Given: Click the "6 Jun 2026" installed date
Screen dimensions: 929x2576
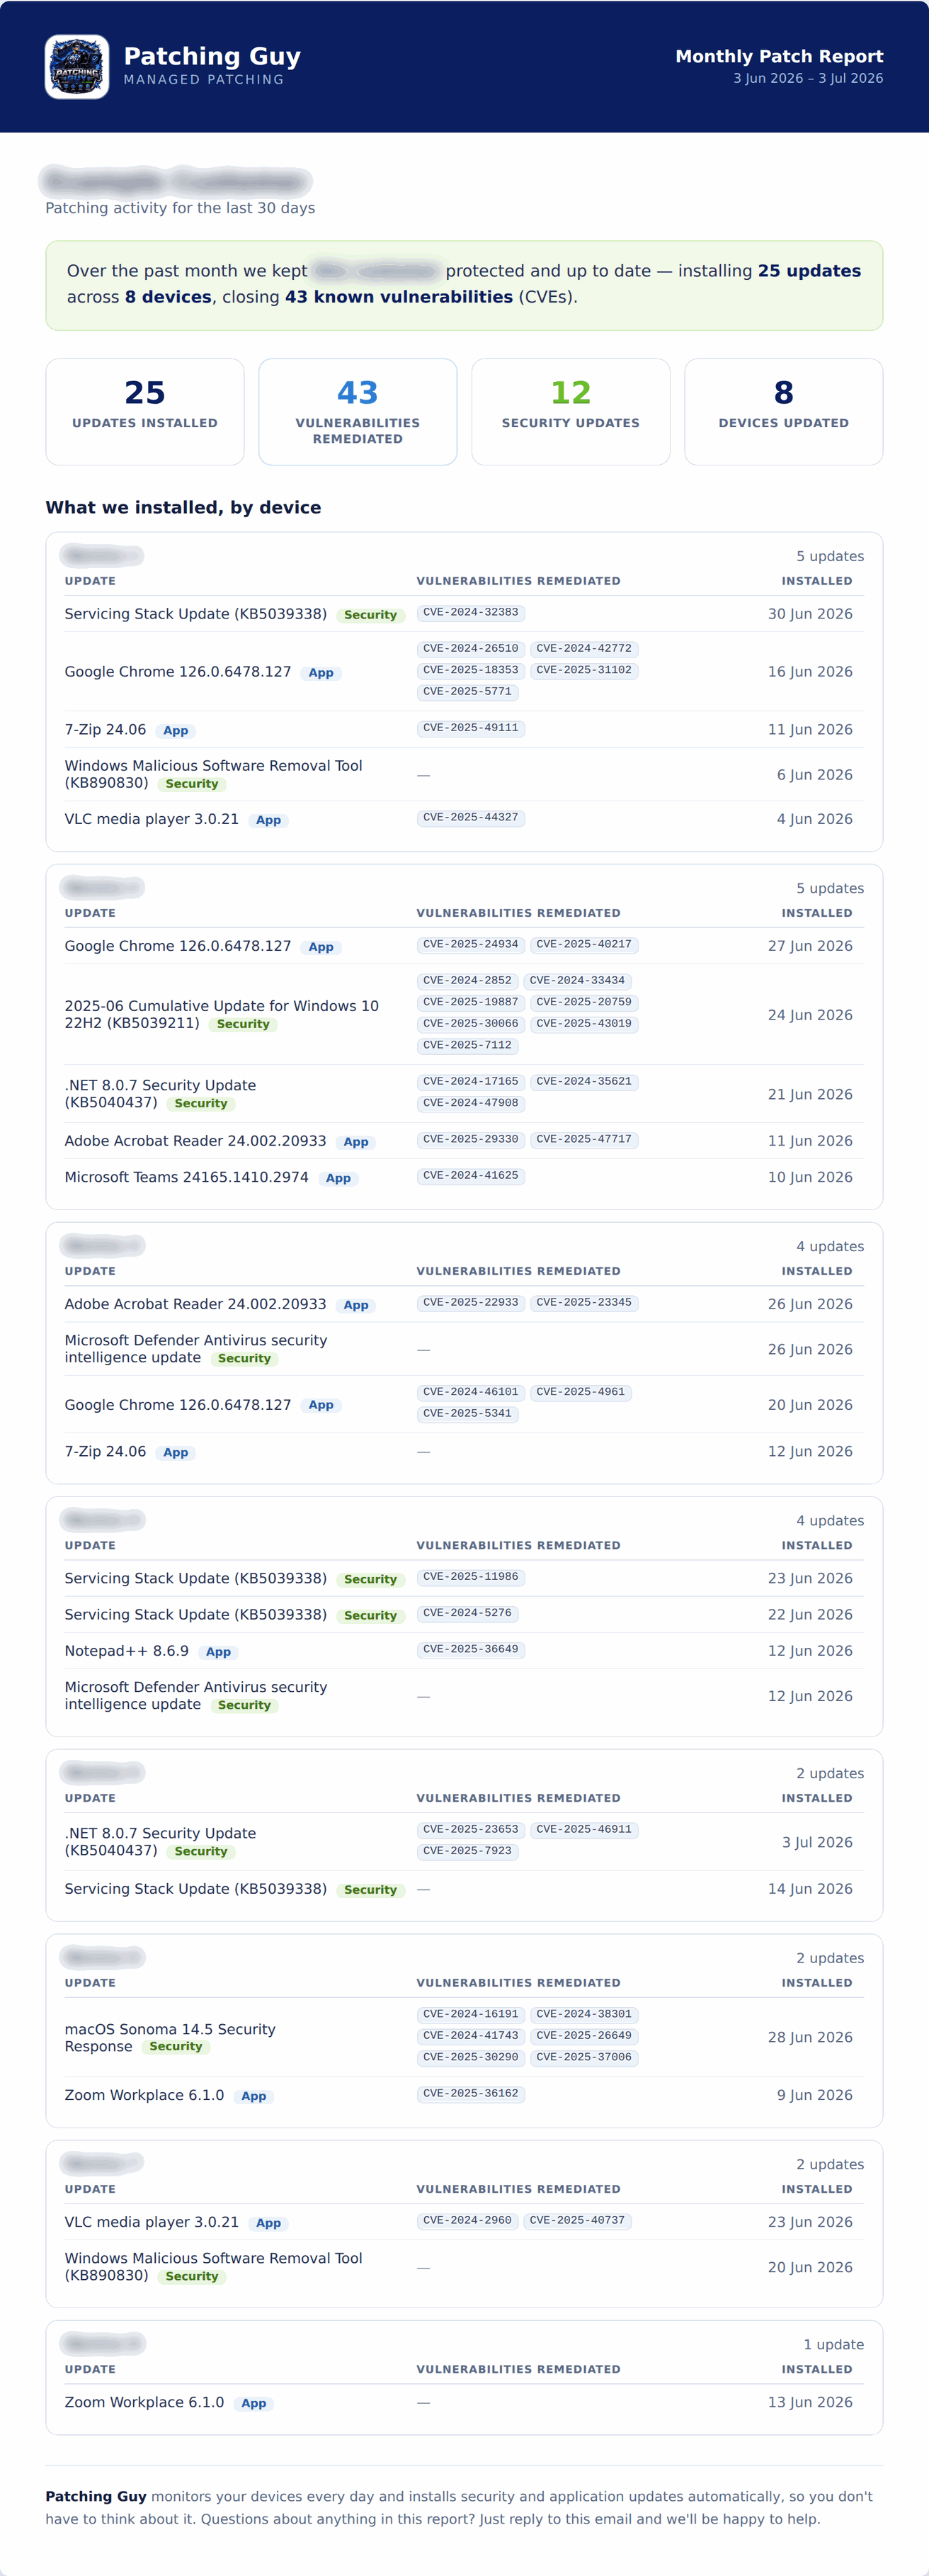Looking at the screenshot, I should coord(814,775).
